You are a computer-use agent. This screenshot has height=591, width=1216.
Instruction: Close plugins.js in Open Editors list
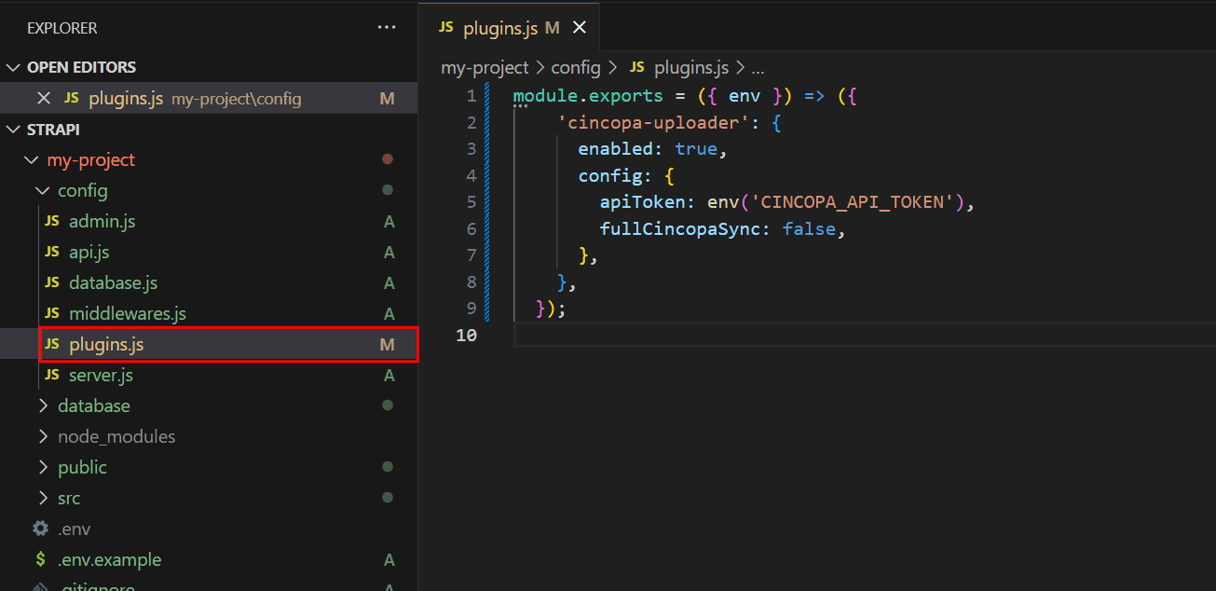point(43,98)
